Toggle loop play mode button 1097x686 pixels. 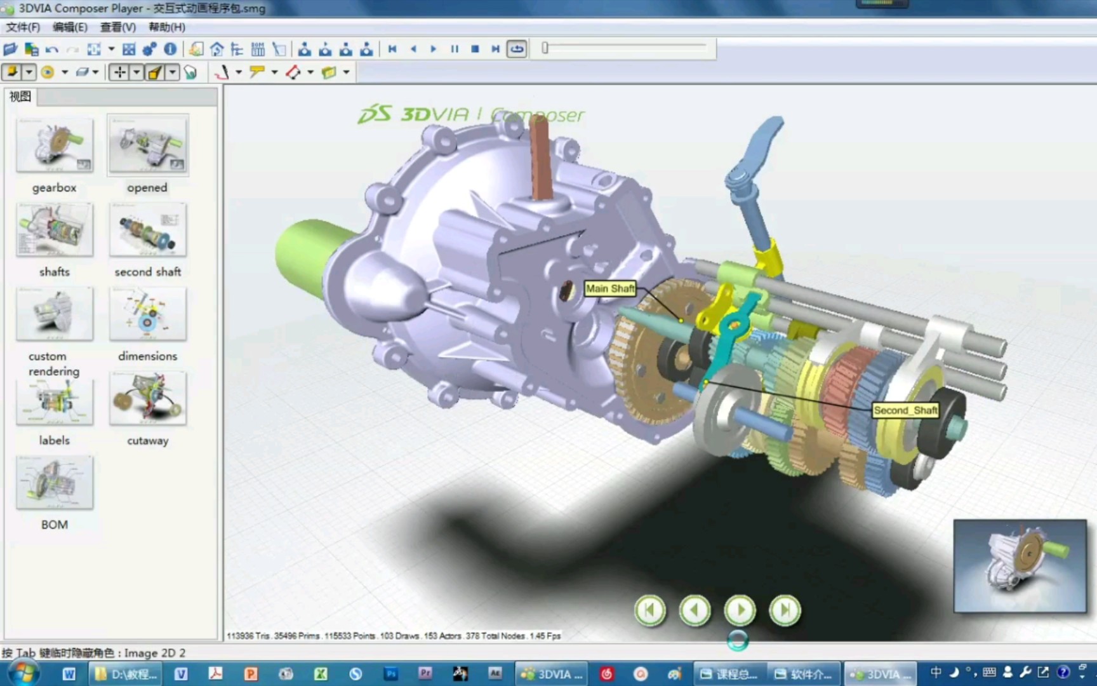517,49
